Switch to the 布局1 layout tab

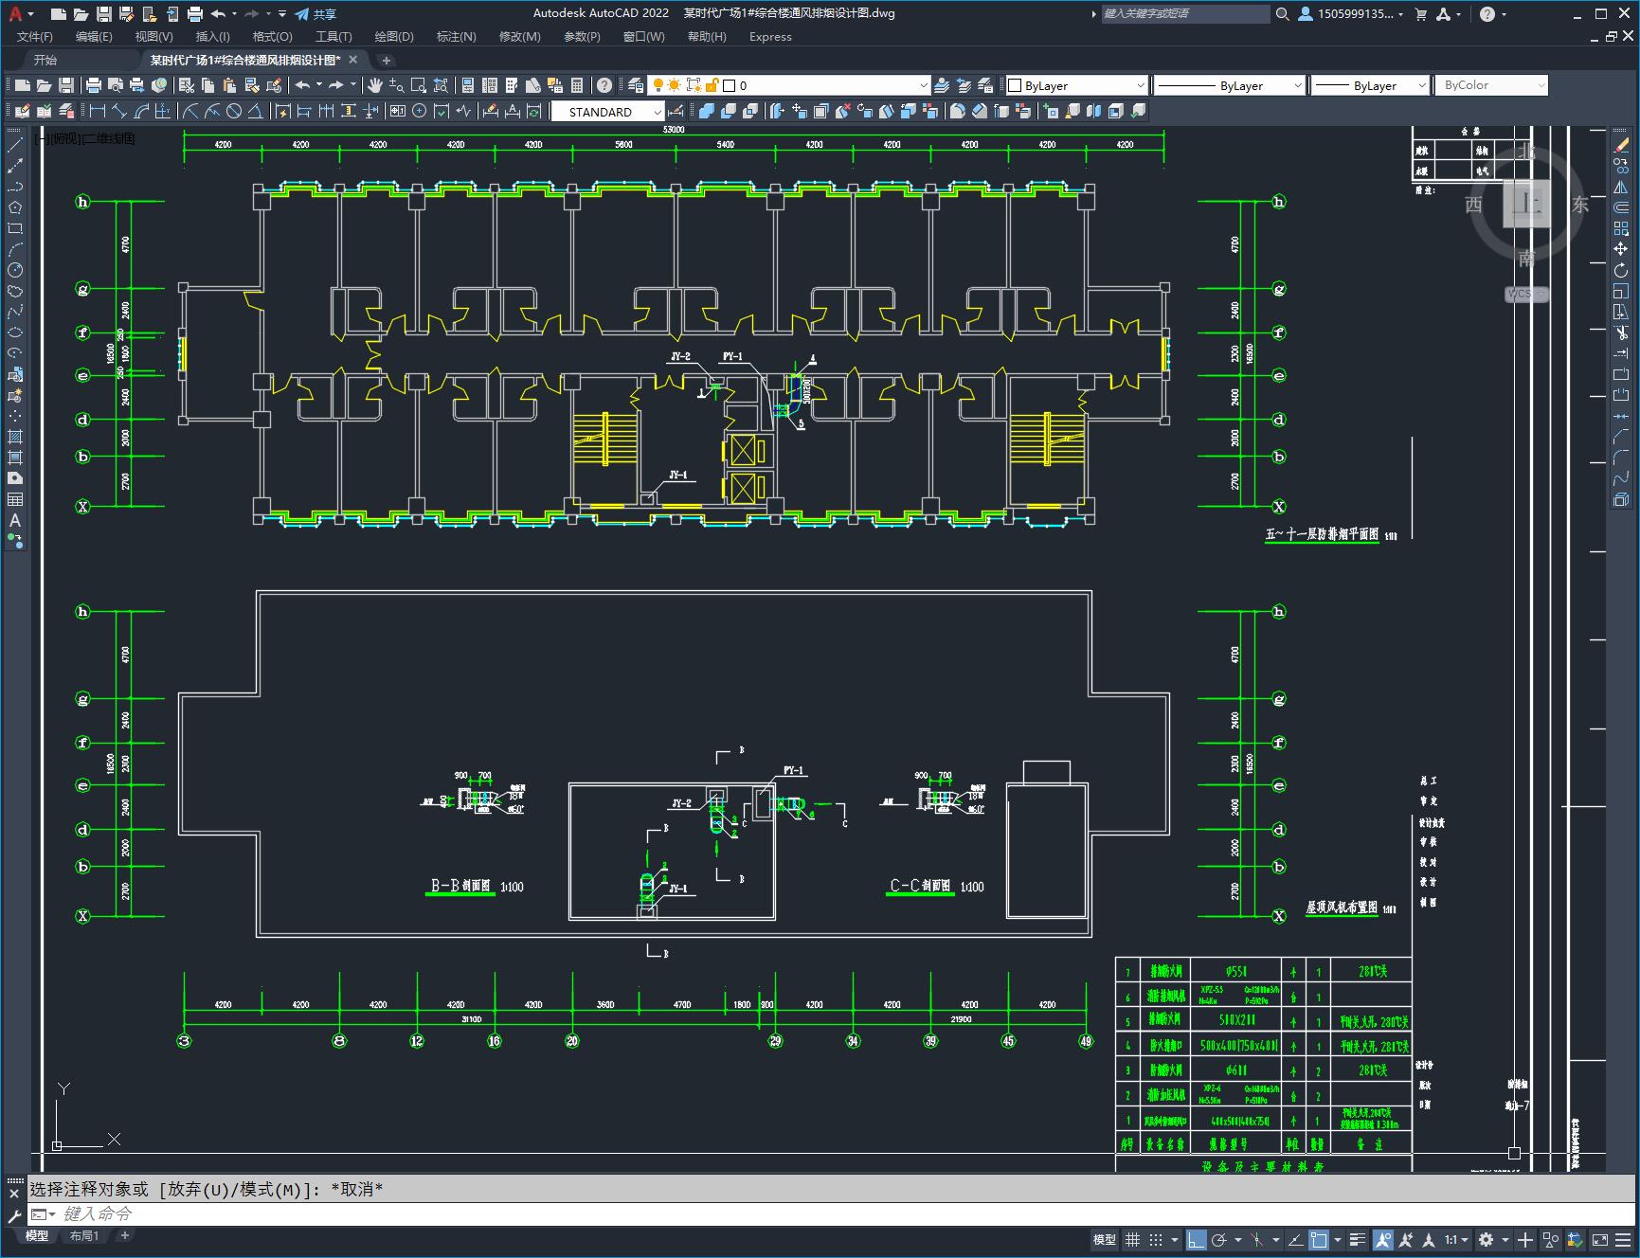(x=84, y=1235)
